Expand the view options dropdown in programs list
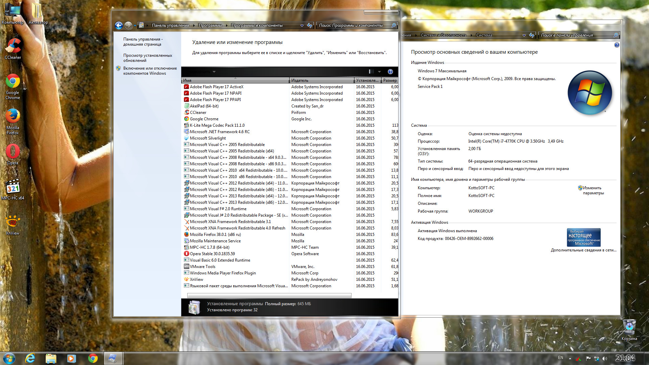 coord(380,72)
